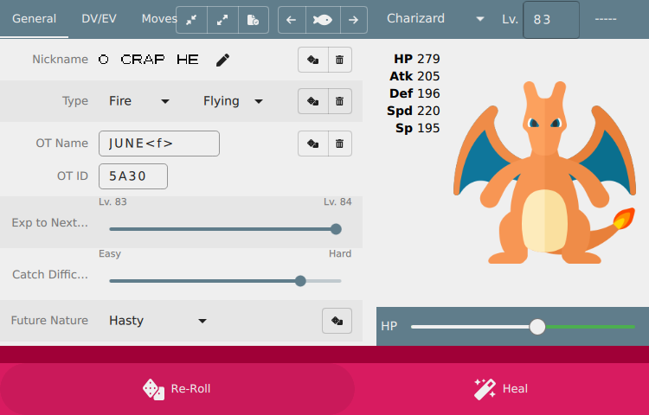This screenshot has width=649, height=415.
Task: Randomize Future Nature with dice icon
Action: [x=337, y=321]
